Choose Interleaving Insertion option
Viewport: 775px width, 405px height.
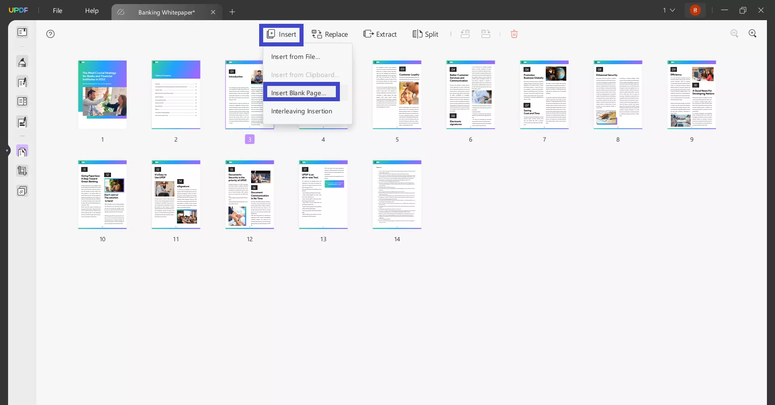[x=302, y=111]
